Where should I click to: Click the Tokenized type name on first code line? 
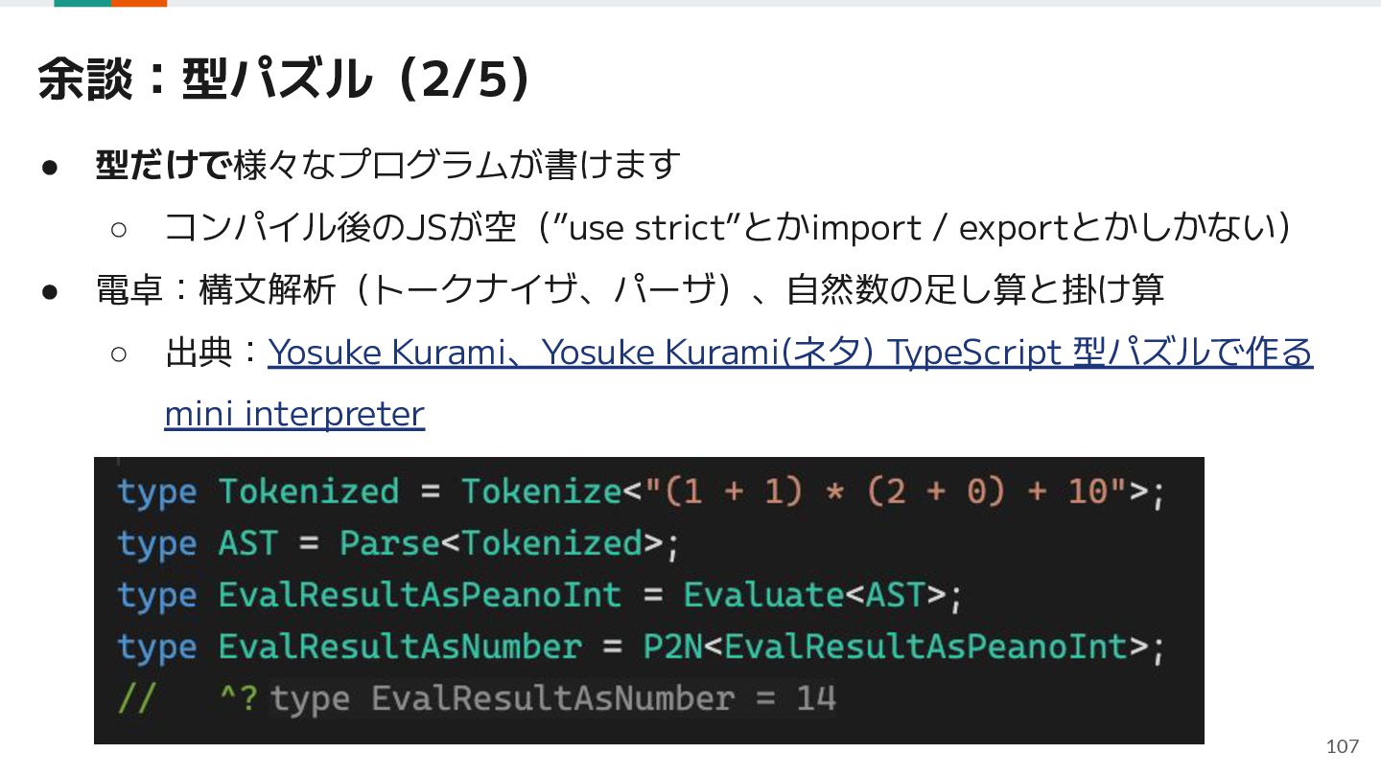point(309,491)
